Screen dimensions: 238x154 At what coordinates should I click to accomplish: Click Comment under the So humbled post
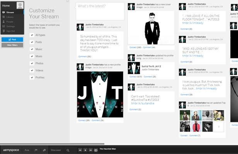pyautogui.click(x=82, y=57)
